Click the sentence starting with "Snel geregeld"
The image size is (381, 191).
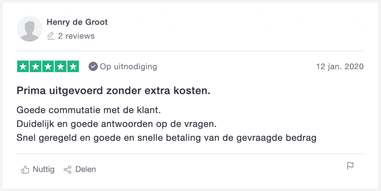tap(166, 138)
